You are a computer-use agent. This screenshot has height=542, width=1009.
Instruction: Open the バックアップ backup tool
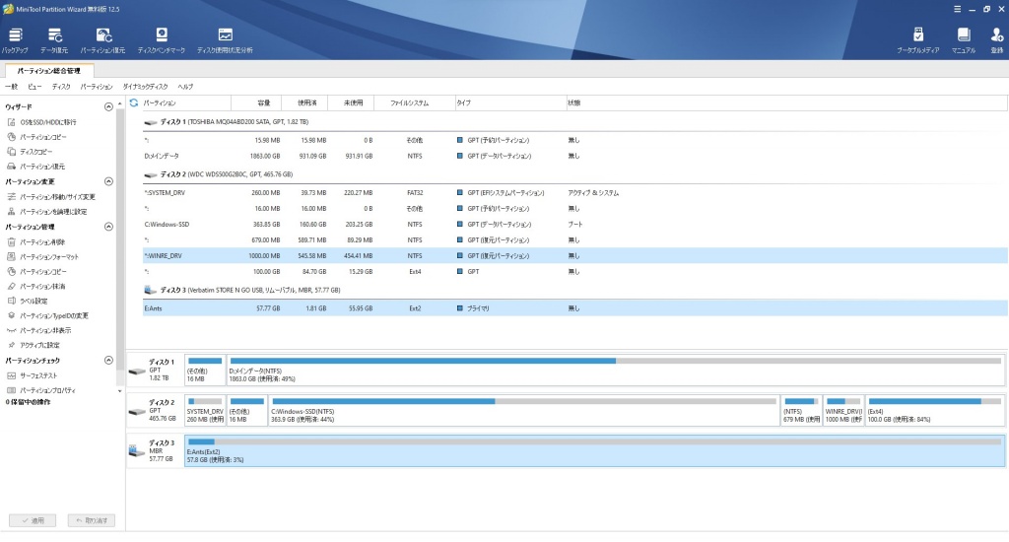coord(15,39)
